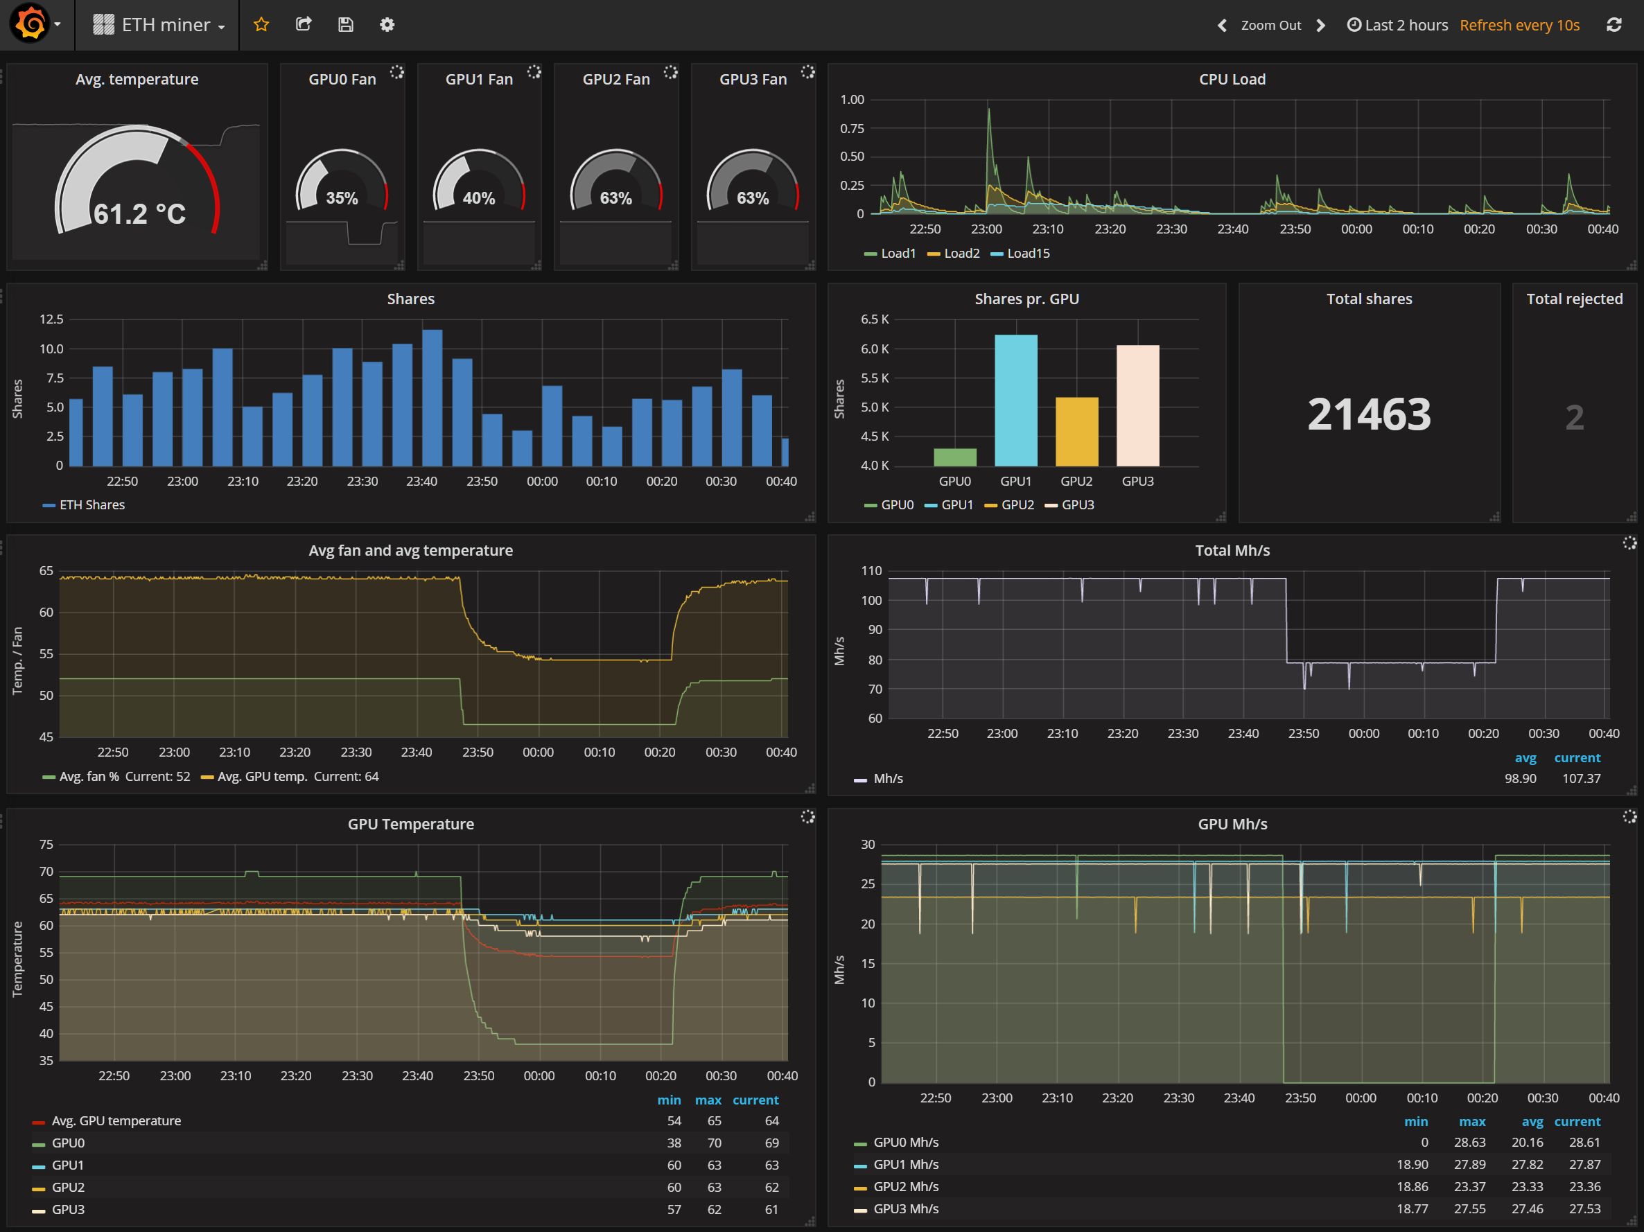
Task: Click the Zoom Out button
Action: click(1271, 25)
